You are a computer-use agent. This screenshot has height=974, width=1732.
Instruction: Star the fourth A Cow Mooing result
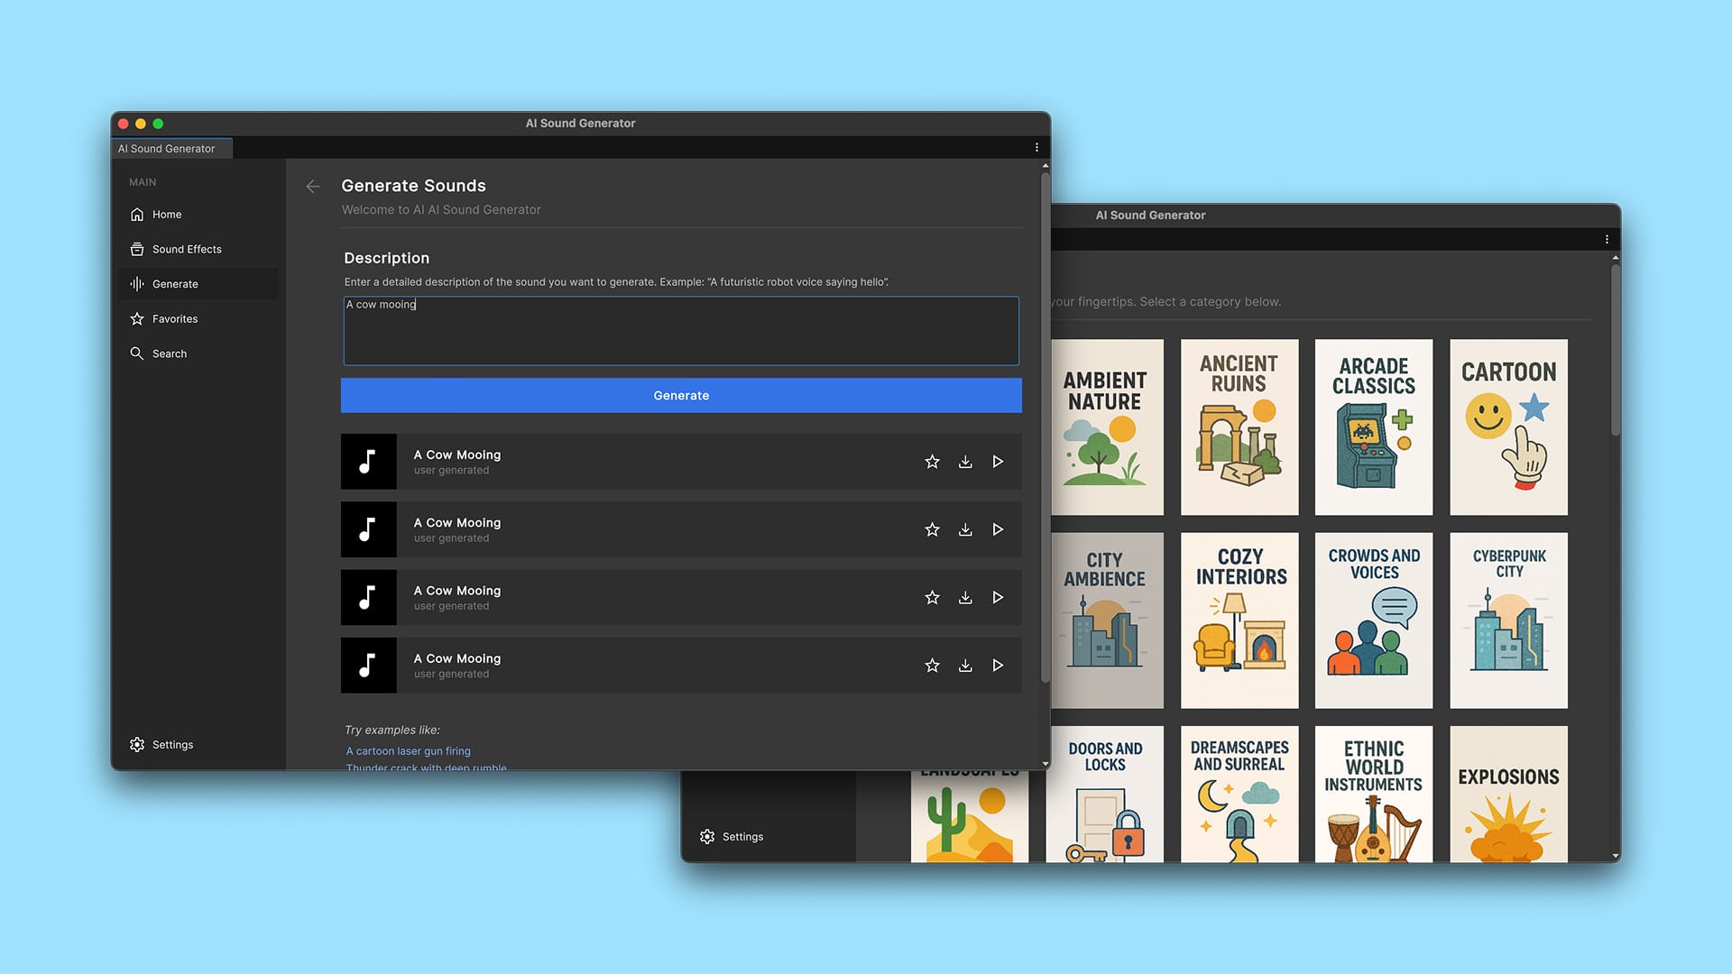pyautogui.click(x=932, y=666)
